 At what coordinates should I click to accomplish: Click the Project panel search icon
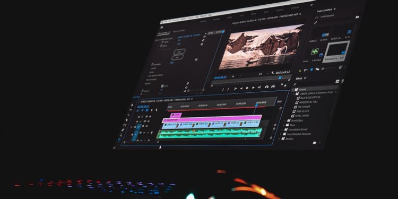tap(315, 23)
